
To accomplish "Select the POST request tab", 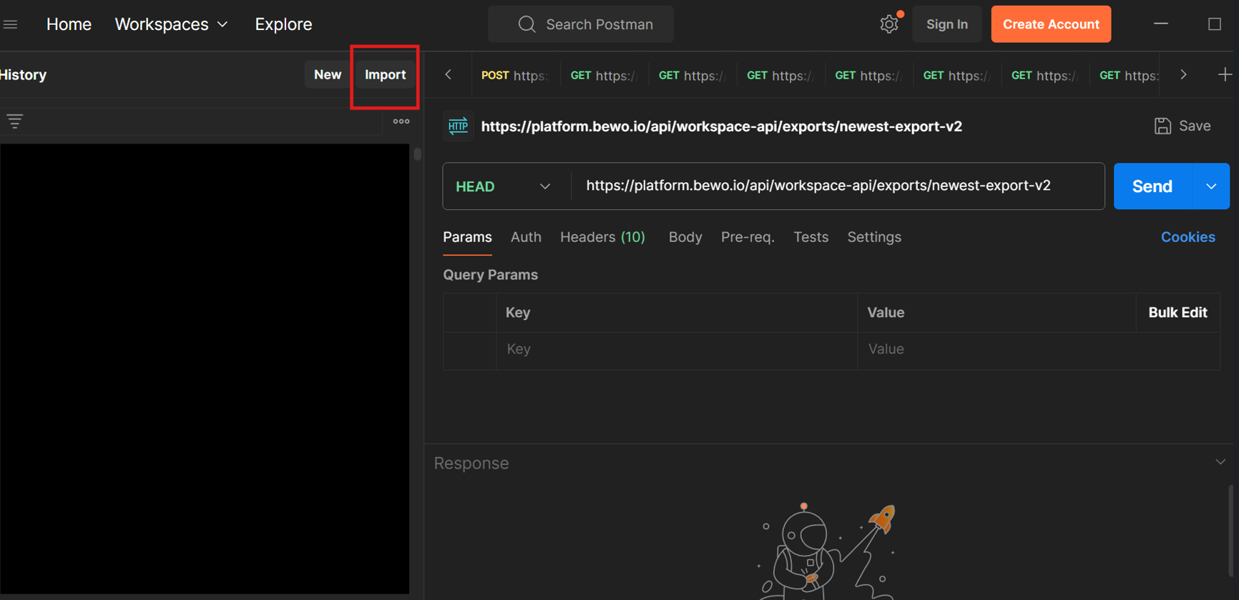I will [x=514, y=75].
